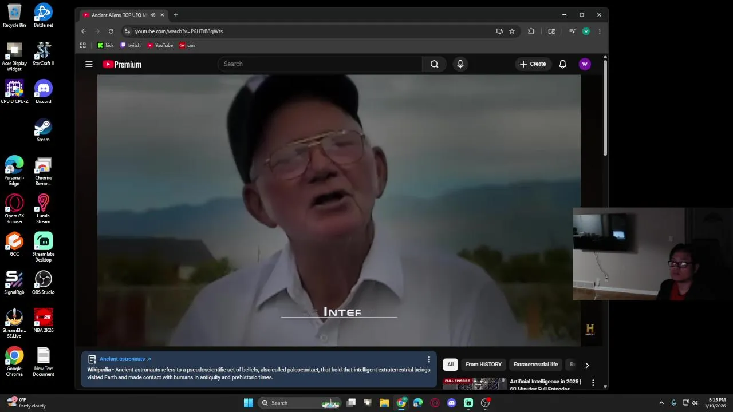Image resolution: width=733 pixels, height=412 pixels.
Task: View site information icon in address bar
Action: [x=128, y=31]
